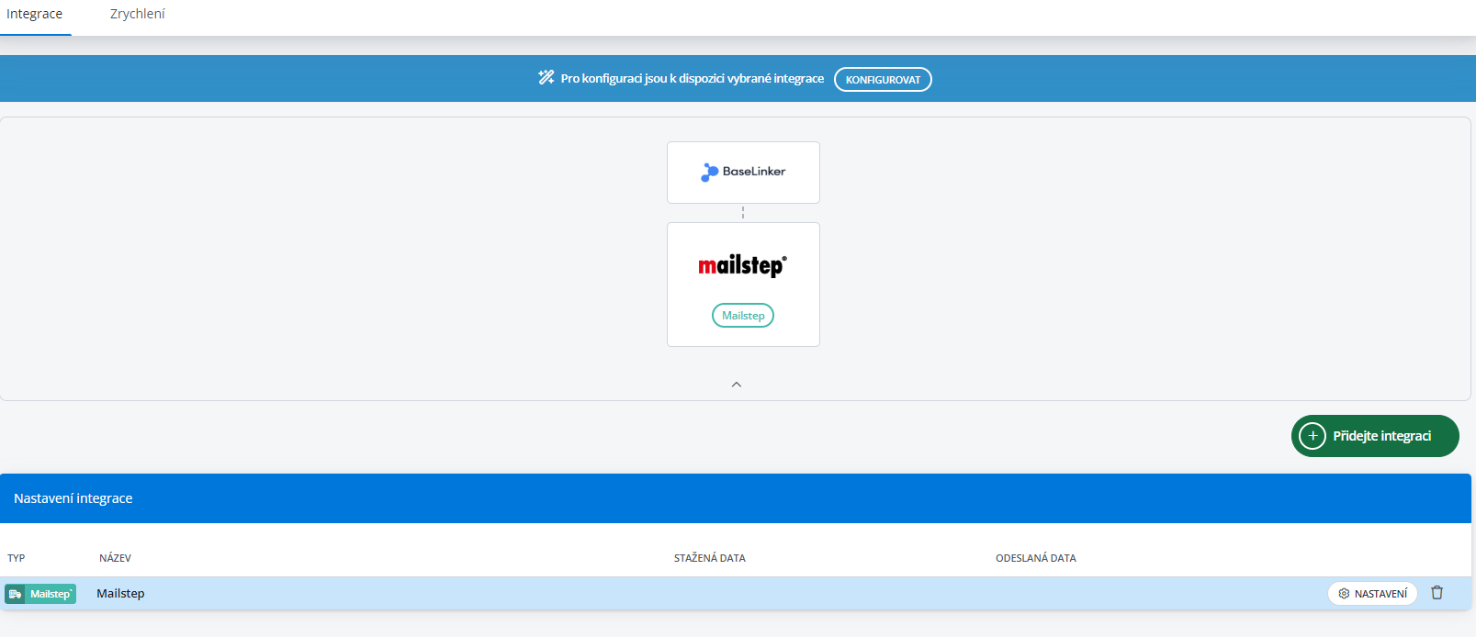Click the plus circle icon

click(x=1313, y=436)
